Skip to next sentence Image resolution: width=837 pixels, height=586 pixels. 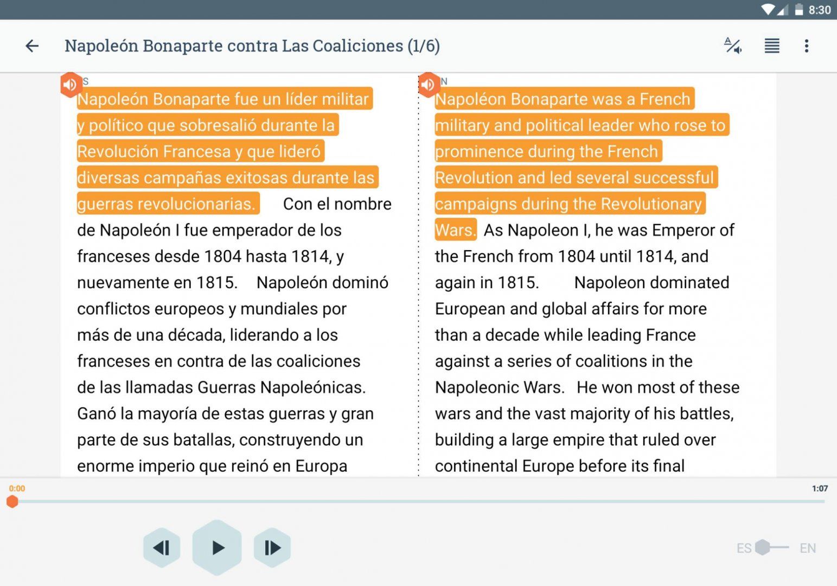click(x=272, y=547)
